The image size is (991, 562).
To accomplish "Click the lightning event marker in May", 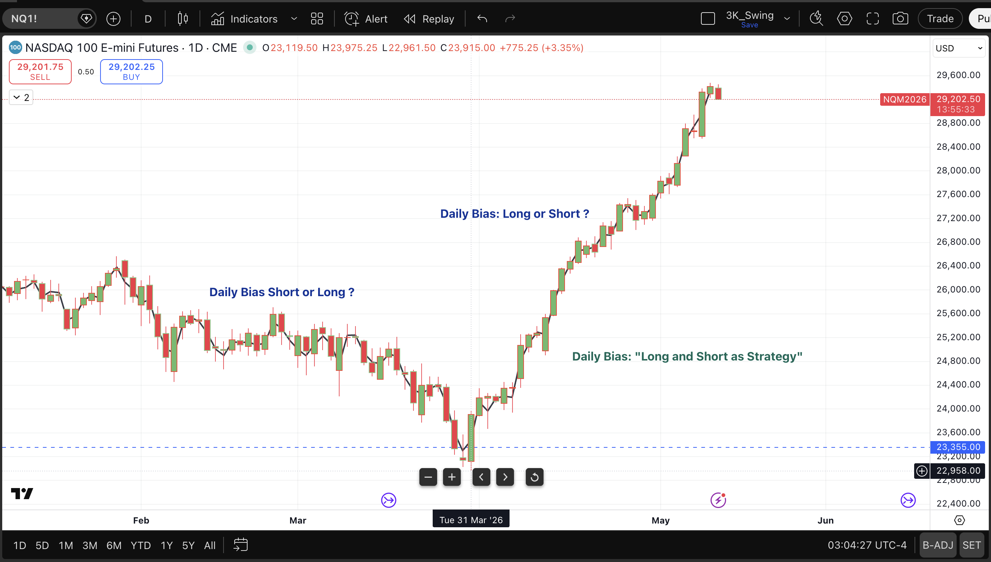I will click(x=718, y=501).
